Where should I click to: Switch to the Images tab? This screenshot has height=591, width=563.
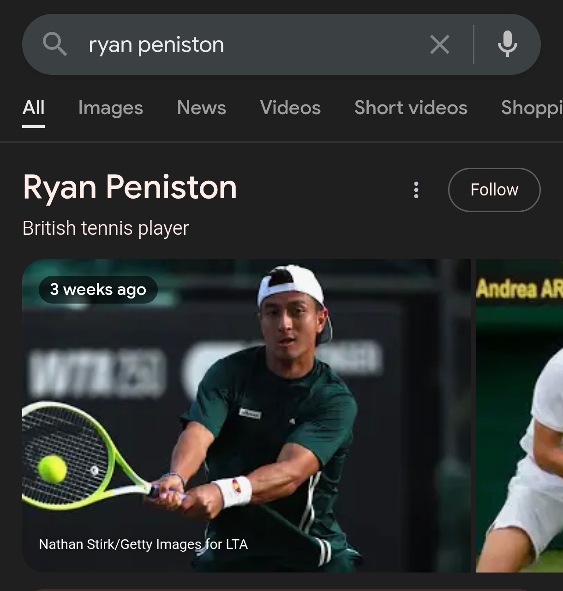tap(111, 108)
